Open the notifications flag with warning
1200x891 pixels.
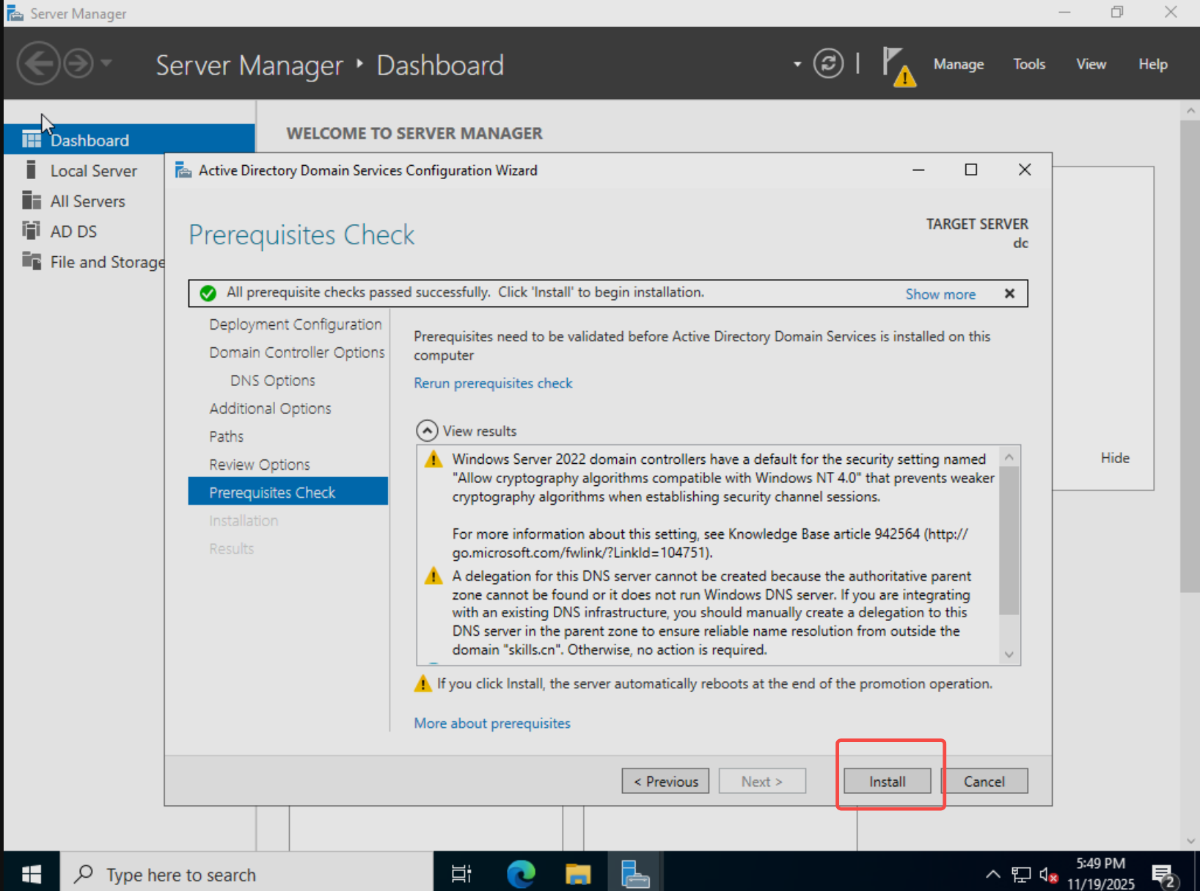pos(899,66)
